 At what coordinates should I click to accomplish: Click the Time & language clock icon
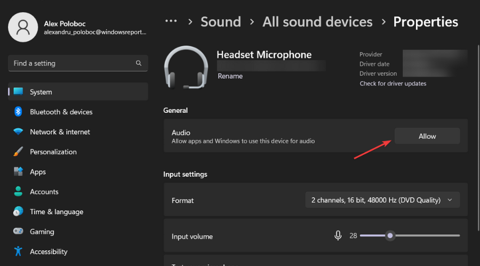coord(18,212)
